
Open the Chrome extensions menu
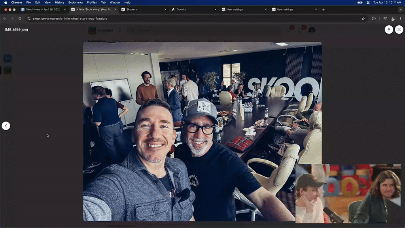(x=374, y=19)
